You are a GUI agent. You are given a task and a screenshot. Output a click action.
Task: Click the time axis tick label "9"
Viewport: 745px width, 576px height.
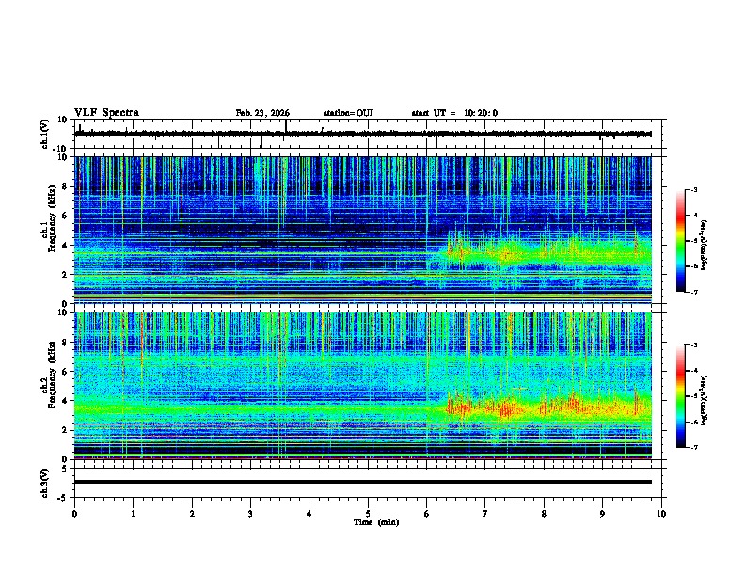(602, 514)
